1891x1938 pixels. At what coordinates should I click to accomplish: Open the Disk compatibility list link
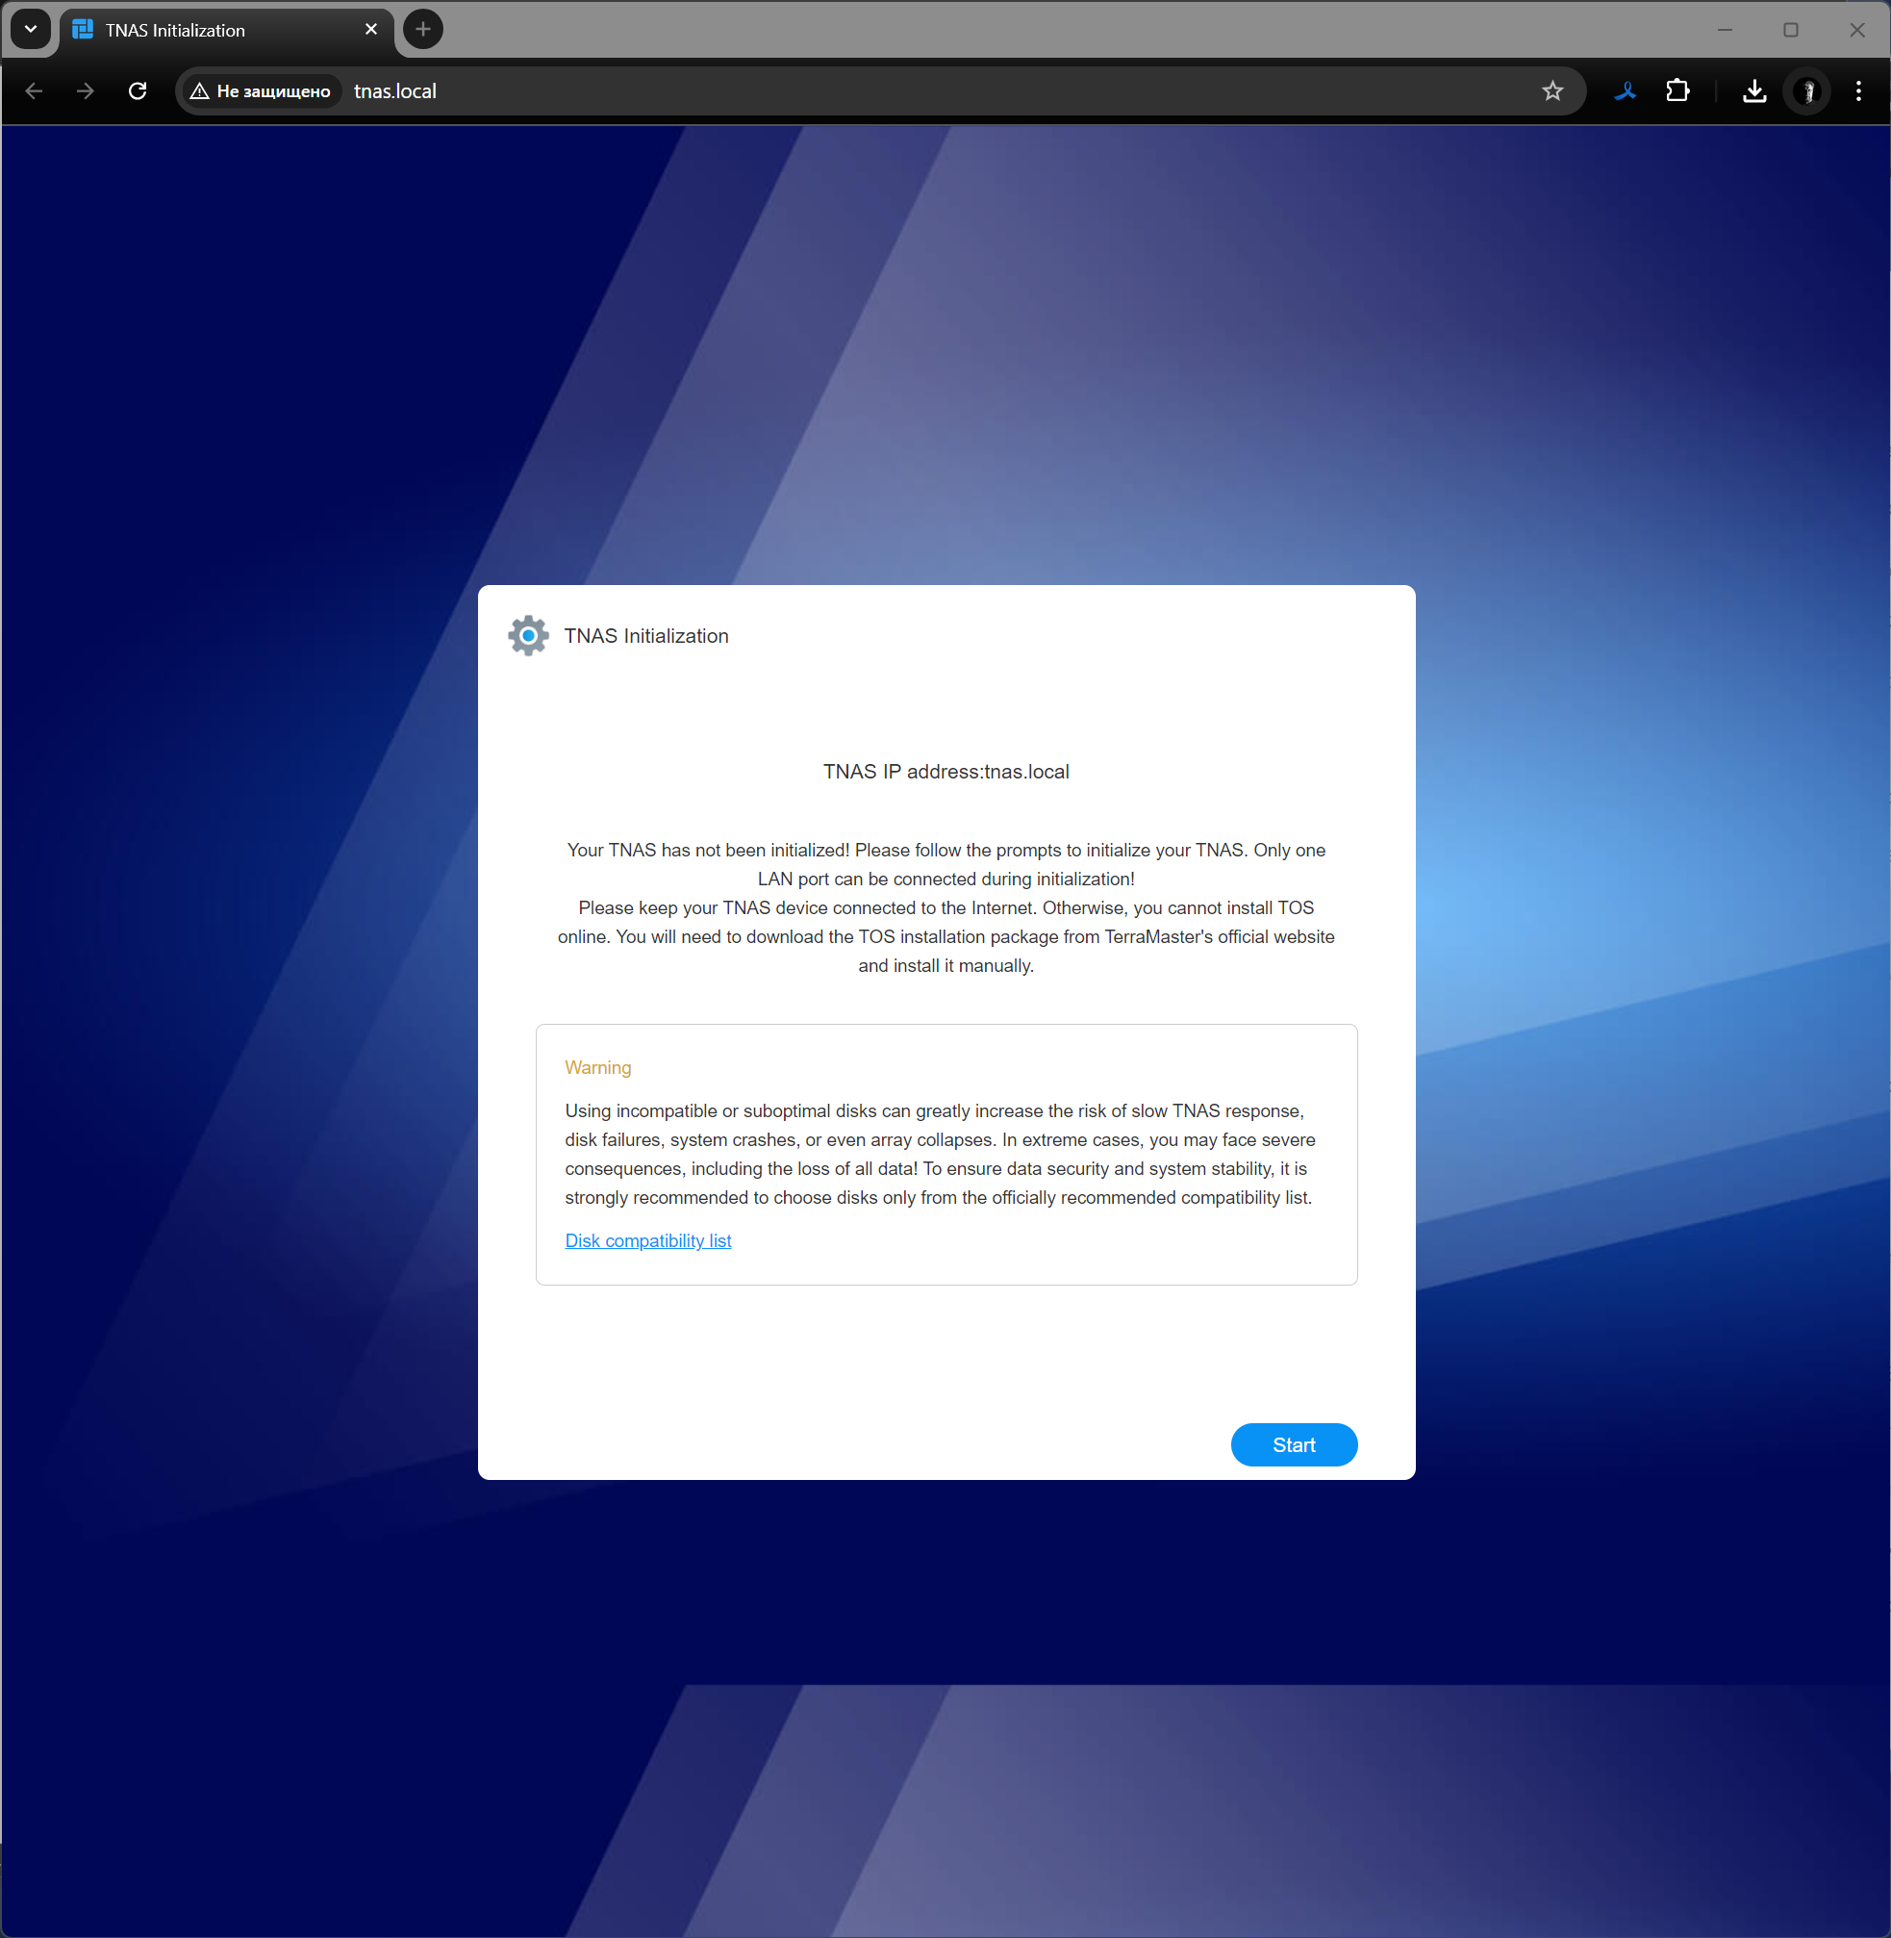(x=647, y=1240)
